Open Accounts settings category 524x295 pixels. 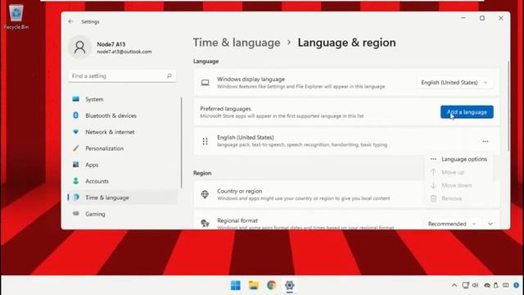tap(122, 181)
